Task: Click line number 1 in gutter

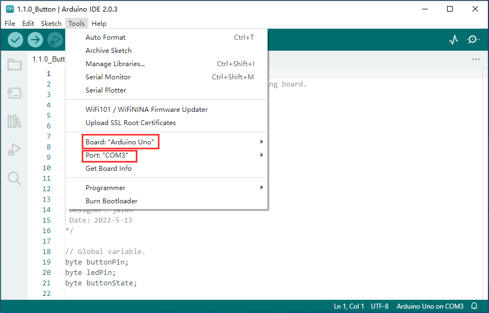Action: coord(49,74)
